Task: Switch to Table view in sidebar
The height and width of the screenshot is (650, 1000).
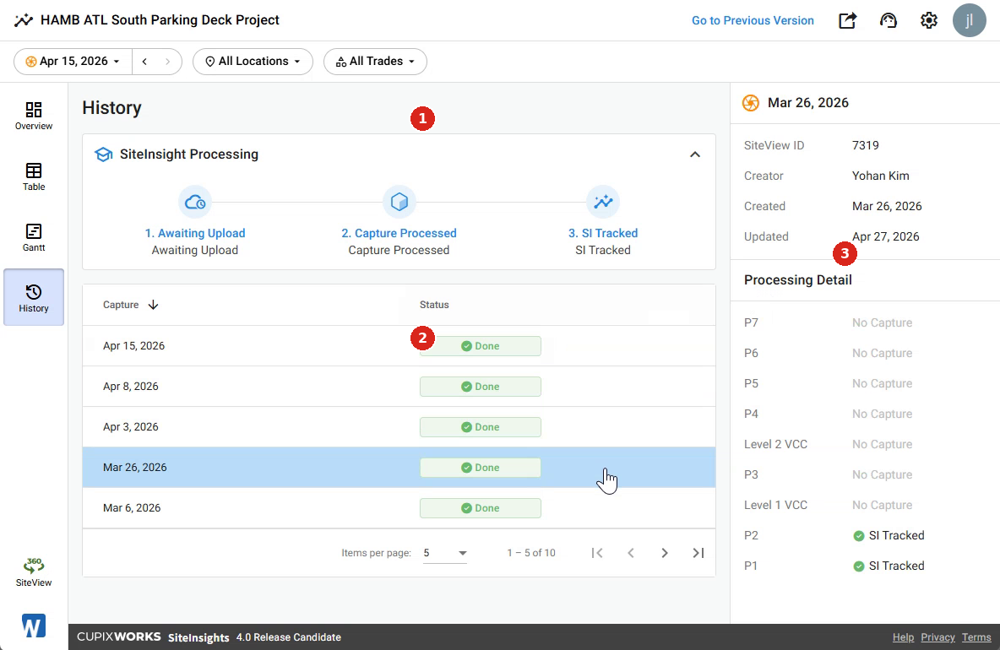Action: (x=34, y=176)
